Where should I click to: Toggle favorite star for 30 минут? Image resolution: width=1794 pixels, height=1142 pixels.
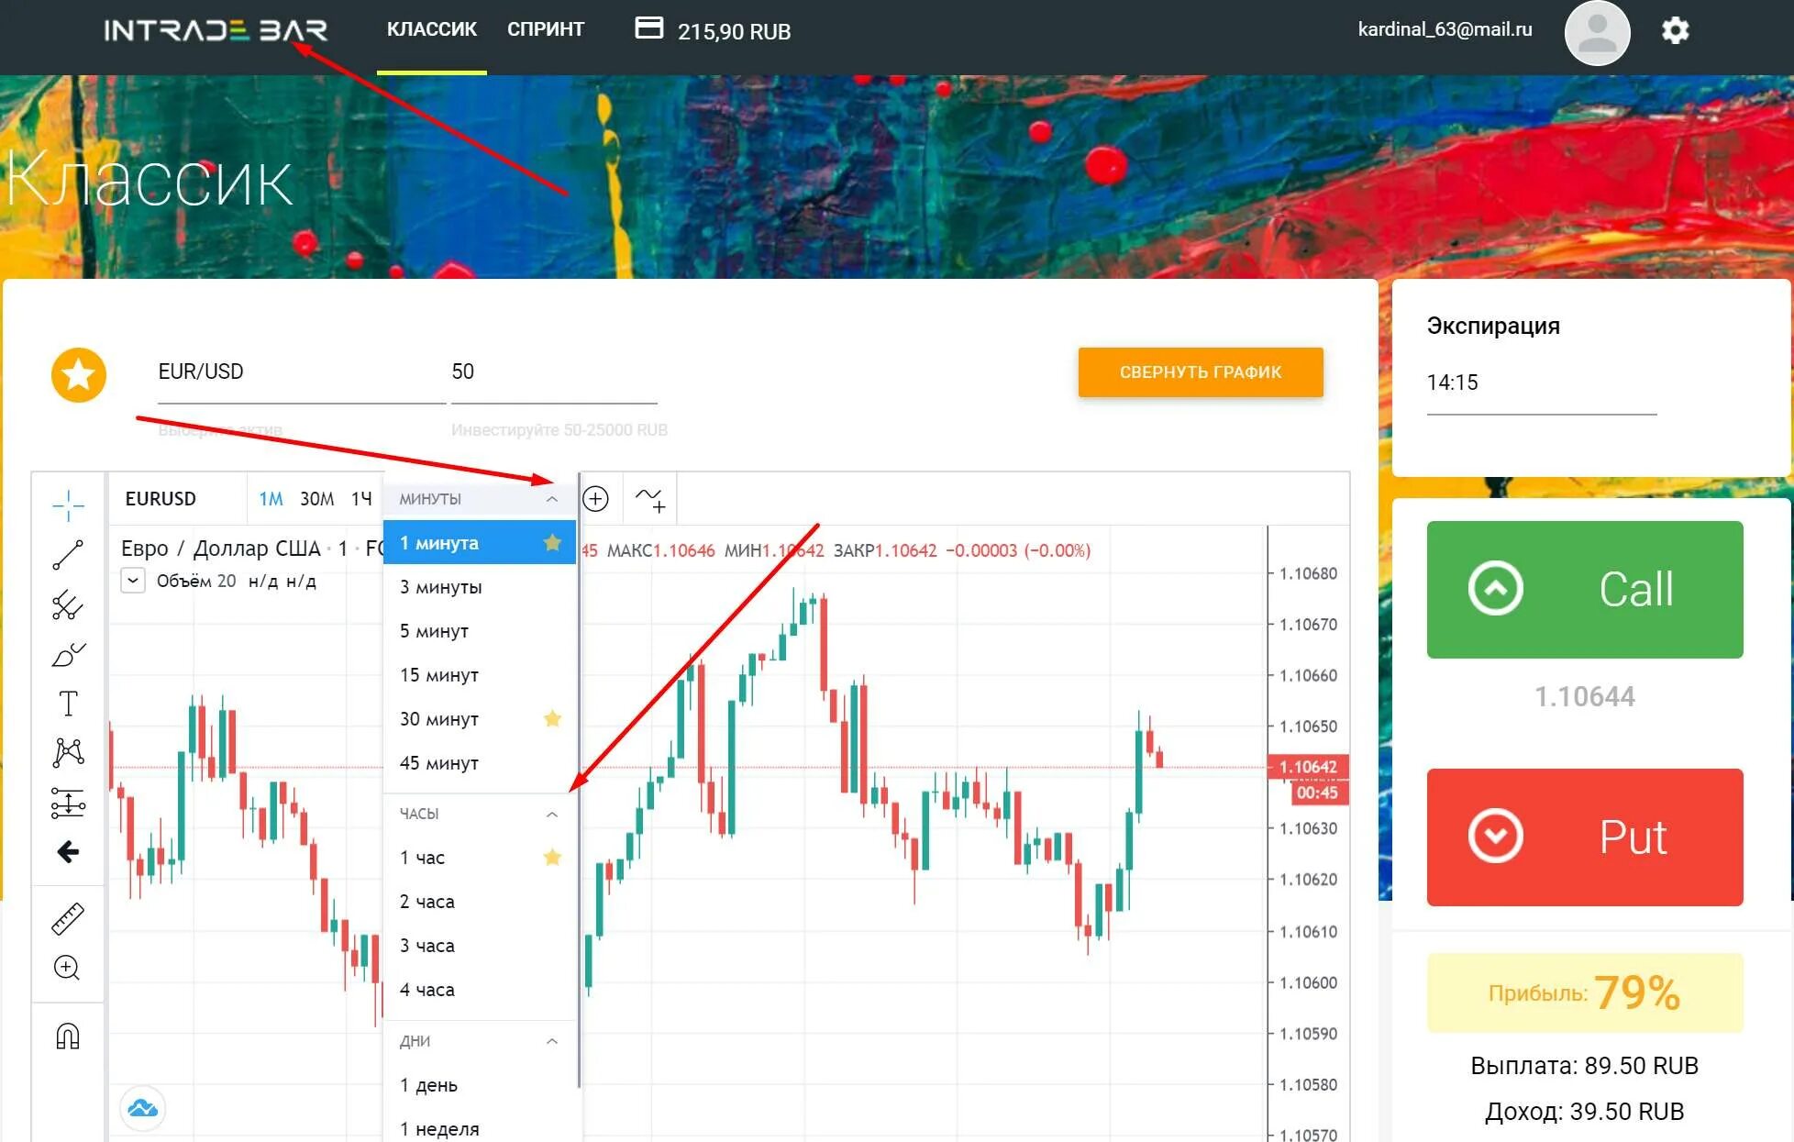tap(552, 719)
